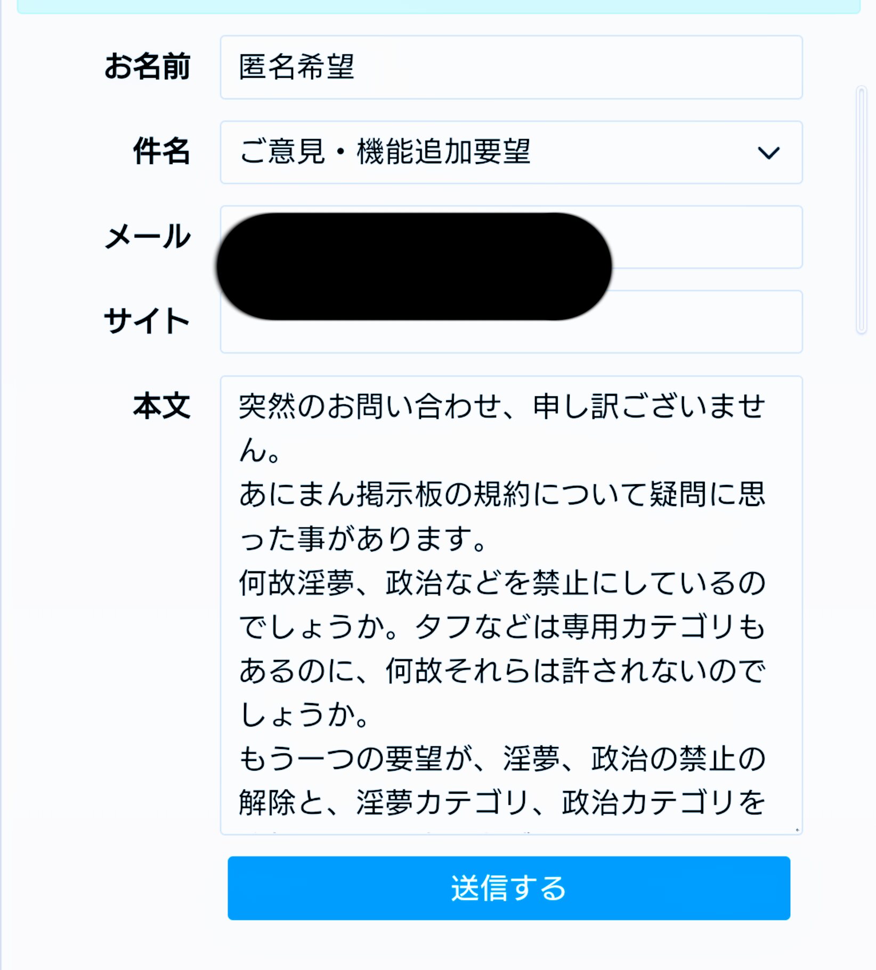Click the サイト field label
876x970 pixels.
[x=147, y=321]
